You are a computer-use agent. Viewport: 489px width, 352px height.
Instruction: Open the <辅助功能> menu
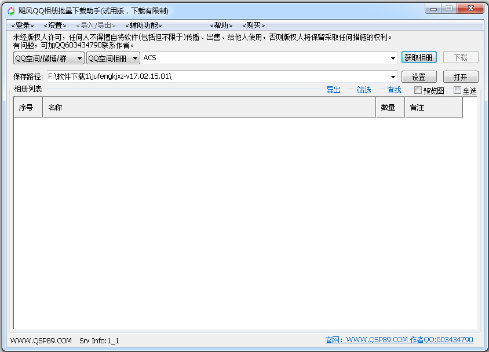point(144,25)
